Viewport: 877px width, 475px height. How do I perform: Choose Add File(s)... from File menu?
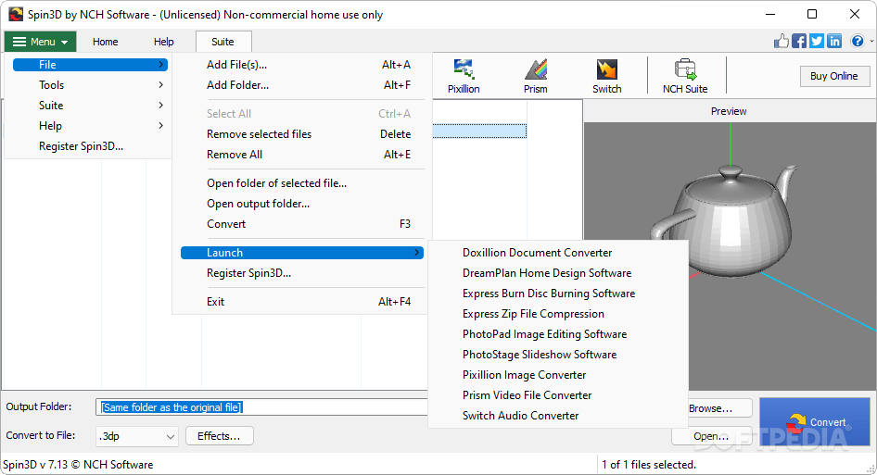[302, 65]
